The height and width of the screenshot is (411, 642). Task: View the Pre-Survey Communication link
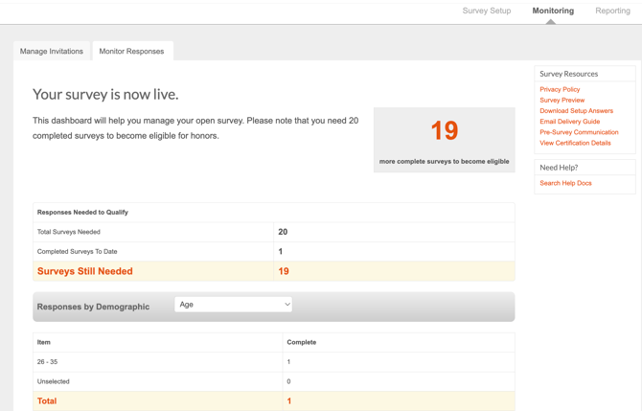coord(579,132)
